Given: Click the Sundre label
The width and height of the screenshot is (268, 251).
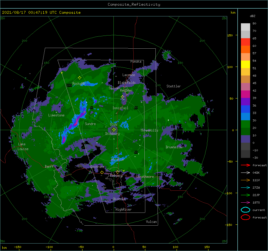Looking at the screenshot, I should 90,124.
